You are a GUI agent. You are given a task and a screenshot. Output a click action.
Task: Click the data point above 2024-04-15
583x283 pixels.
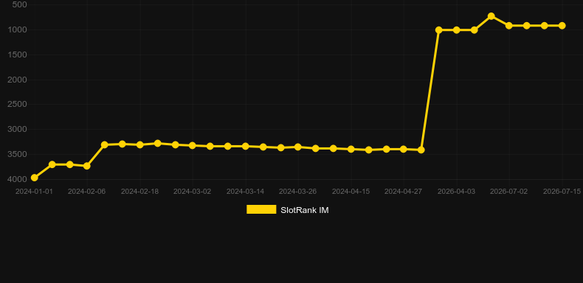[x=351, y=150]
